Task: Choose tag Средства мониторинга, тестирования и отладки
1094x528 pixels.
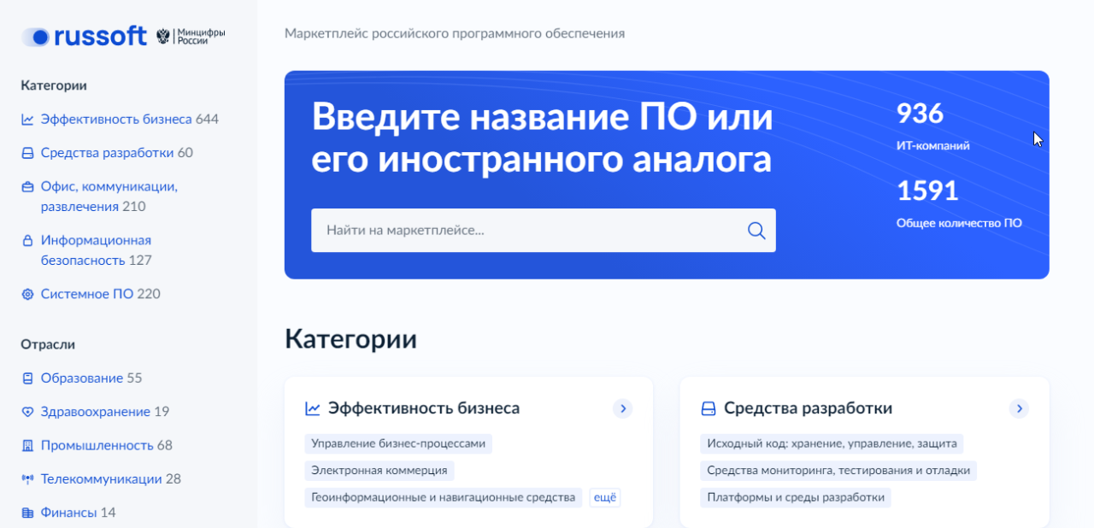Action: [x=838, y=471]
